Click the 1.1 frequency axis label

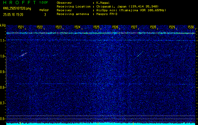coord(3,41)
